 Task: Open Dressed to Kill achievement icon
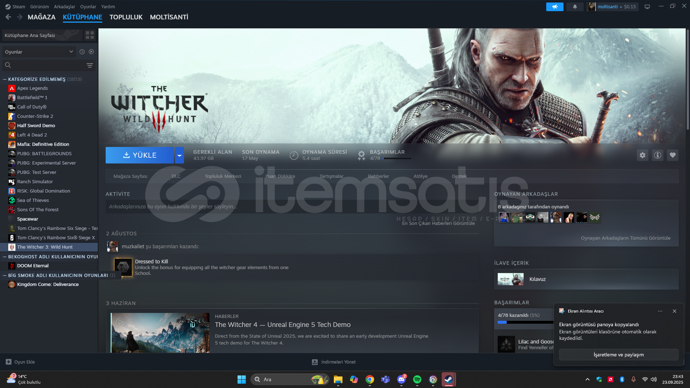[x=123, y=267]
